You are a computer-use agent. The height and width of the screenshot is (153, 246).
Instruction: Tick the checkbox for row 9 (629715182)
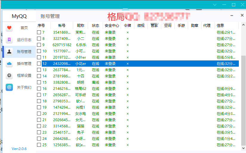[x=39, y=45]
